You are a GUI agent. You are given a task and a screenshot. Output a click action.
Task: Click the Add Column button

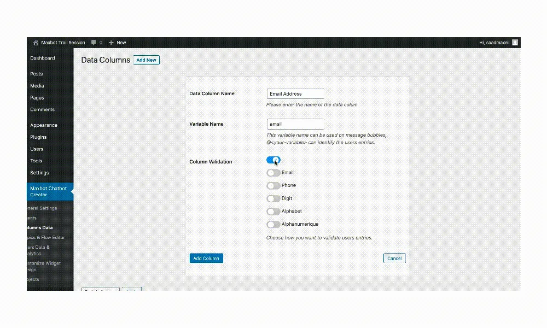pos(206,258)
